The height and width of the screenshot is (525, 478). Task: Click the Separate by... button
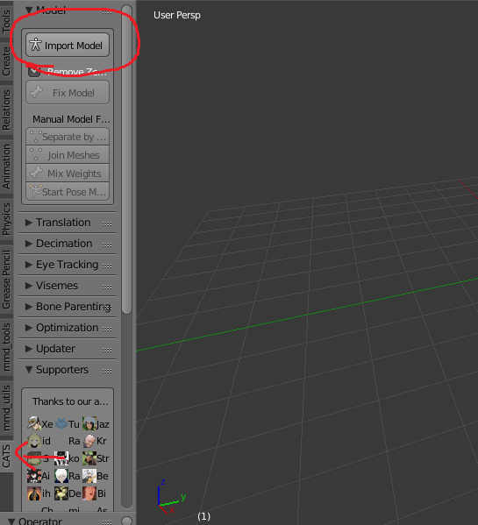(x=68, y=137)
